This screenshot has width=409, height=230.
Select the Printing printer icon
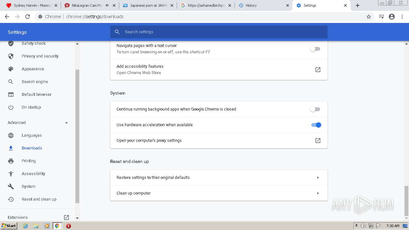pyautogui.click(x=11, y=161)
